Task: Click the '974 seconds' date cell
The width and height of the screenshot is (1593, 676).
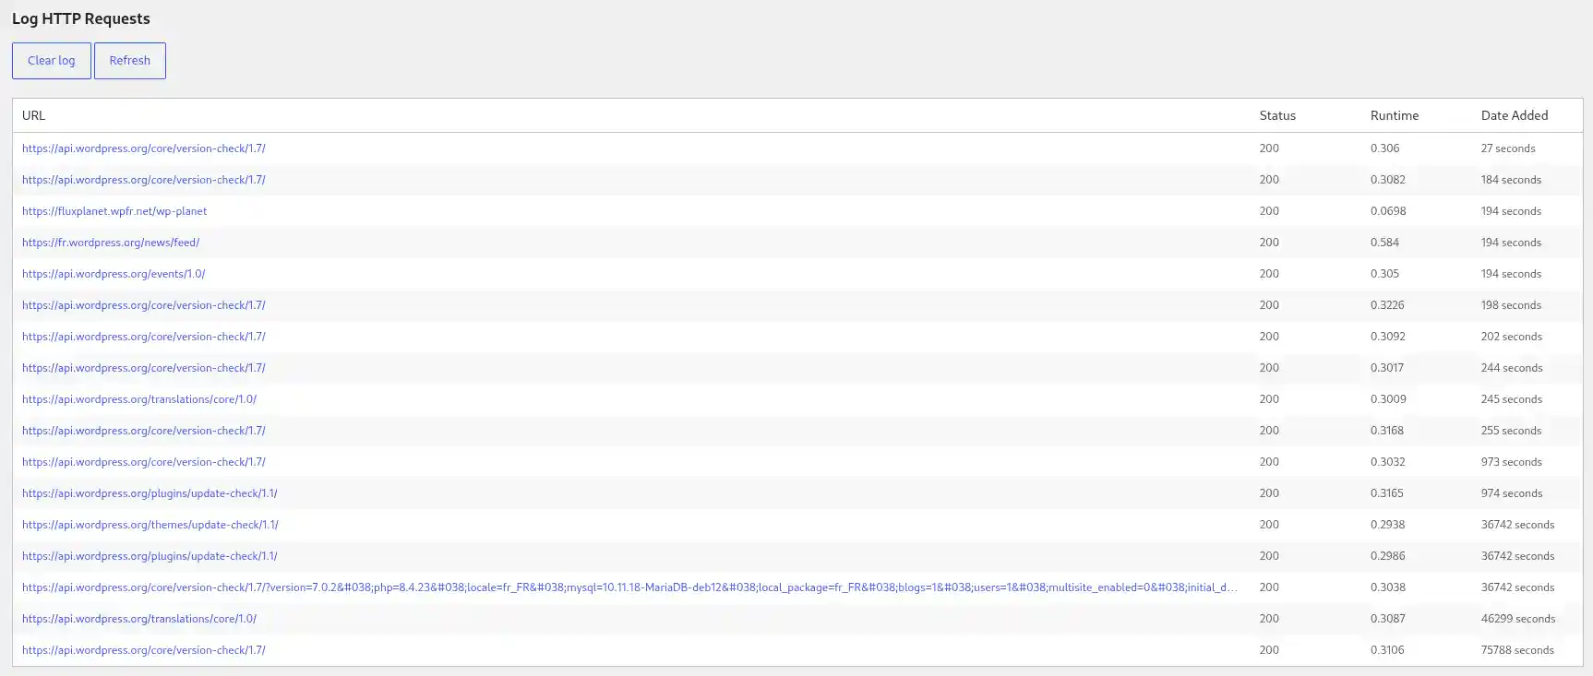Action: [1512, 493]
